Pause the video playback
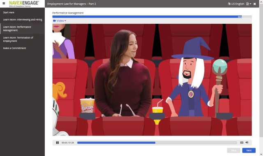 [x=58, y=142]
